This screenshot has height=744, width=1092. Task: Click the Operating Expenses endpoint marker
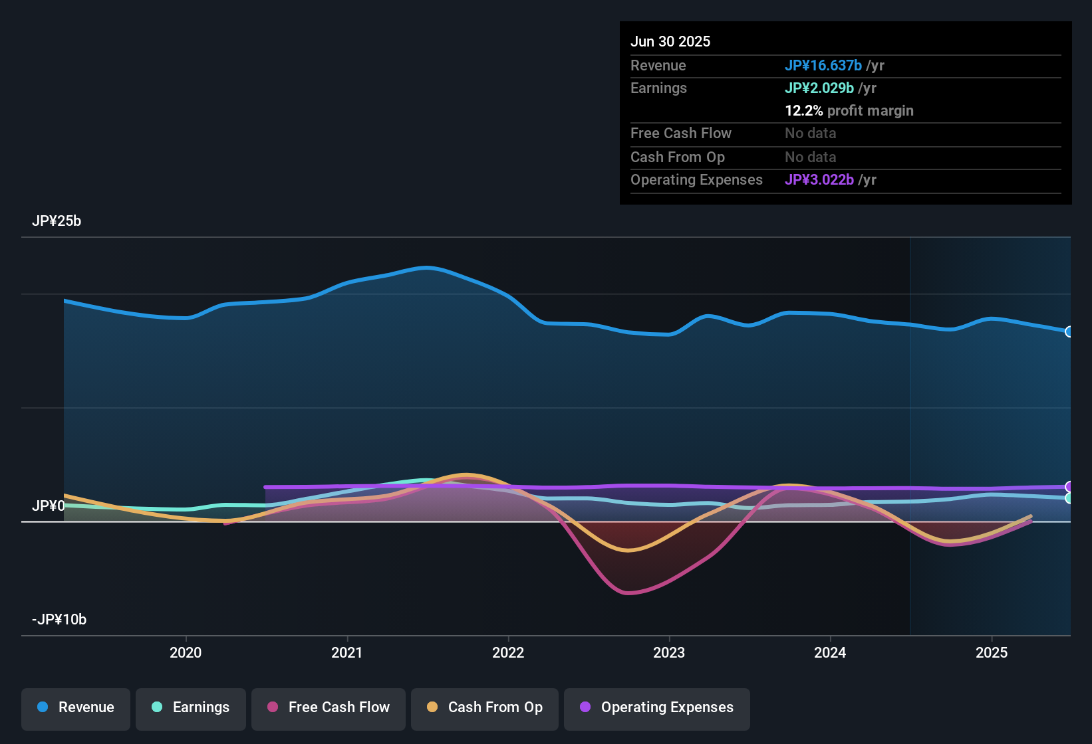[1069, 487]
